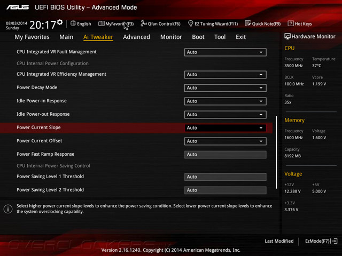
Task: Open Quick Note(F9)
Action: 263,23
